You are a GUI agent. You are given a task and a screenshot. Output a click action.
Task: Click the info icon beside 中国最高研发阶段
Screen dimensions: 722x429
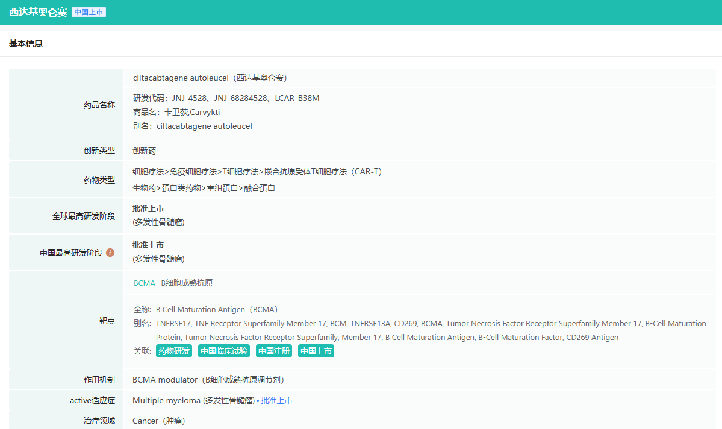(x=110, y=253)
